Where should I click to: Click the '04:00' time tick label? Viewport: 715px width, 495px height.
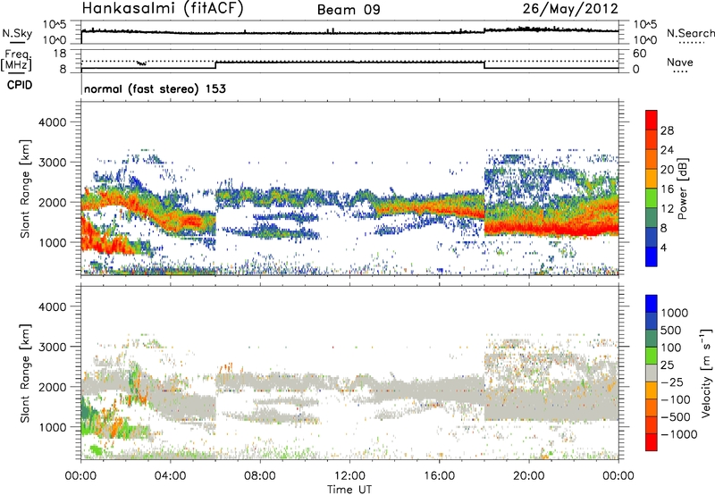pos(171,476)
